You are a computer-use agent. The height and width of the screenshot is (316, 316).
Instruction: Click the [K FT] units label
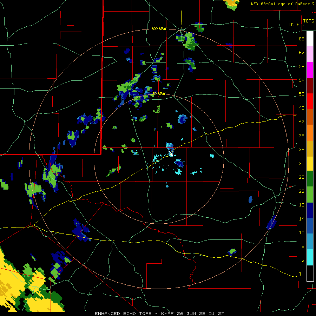pyautogui.click(x=297, y=24)
